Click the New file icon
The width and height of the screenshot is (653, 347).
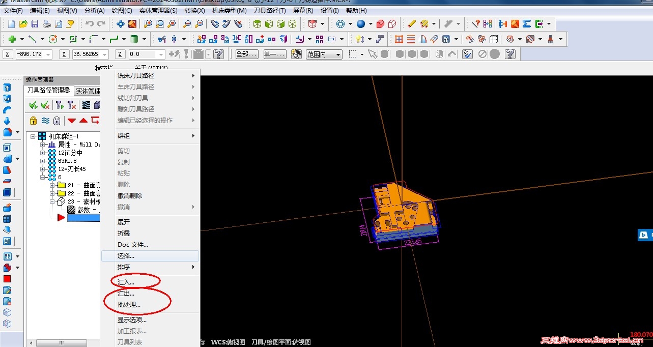11,23
